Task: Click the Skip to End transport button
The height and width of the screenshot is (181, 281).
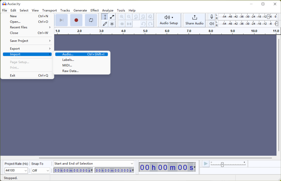Action: pos(62,20)
